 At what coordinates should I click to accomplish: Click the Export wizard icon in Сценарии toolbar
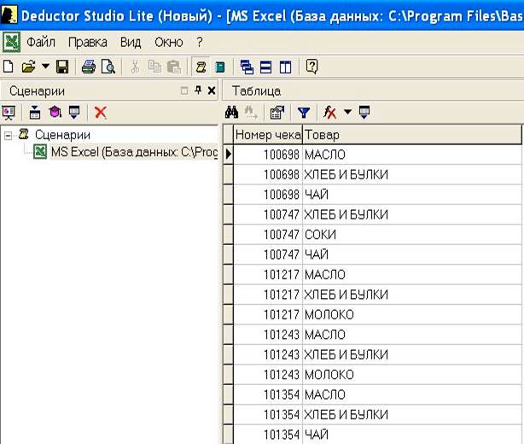pyautogui.click(x=74, y=113)
